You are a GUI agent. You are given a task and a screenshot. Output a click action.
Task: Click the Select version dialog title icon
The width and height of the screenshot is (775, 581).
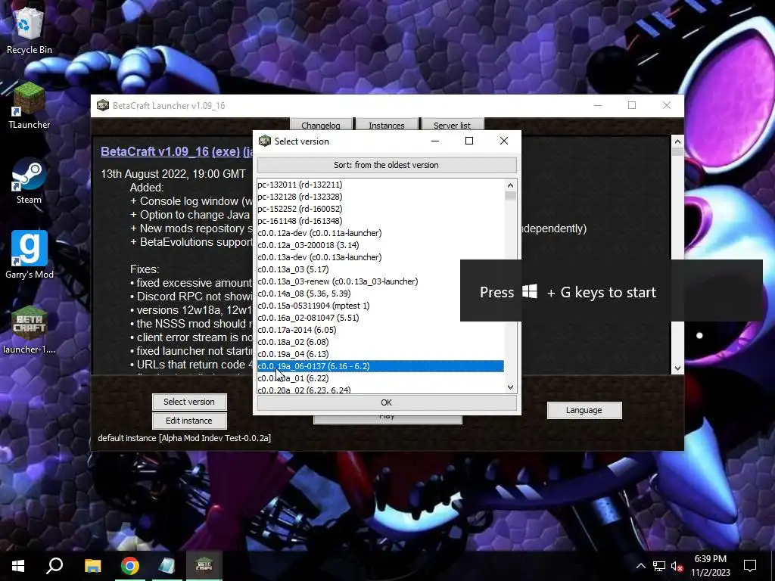(x=265, y=141)
